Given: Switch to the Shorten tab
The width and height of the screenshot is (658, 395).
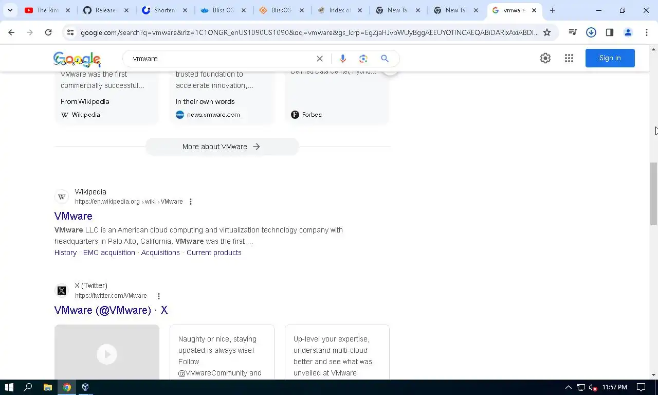Looking at the screenshot, I should [164, 10].
